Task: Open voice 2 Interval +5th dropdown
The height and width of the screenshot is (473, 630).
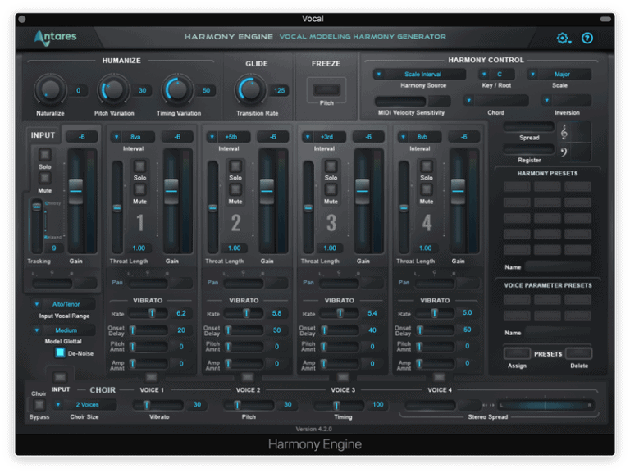Action: click(x=228, y=137)
